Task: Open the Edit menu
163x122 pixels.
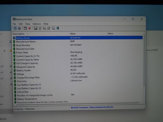Action: tap(21, 24)
